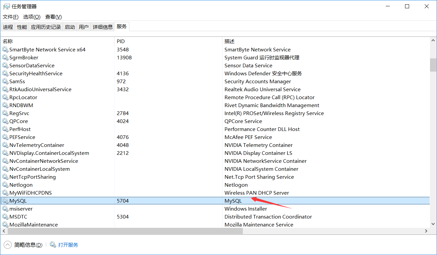Click the service icon next to SamSs
The height and width of the screenshot is (255, 437).
pos(5,82)
